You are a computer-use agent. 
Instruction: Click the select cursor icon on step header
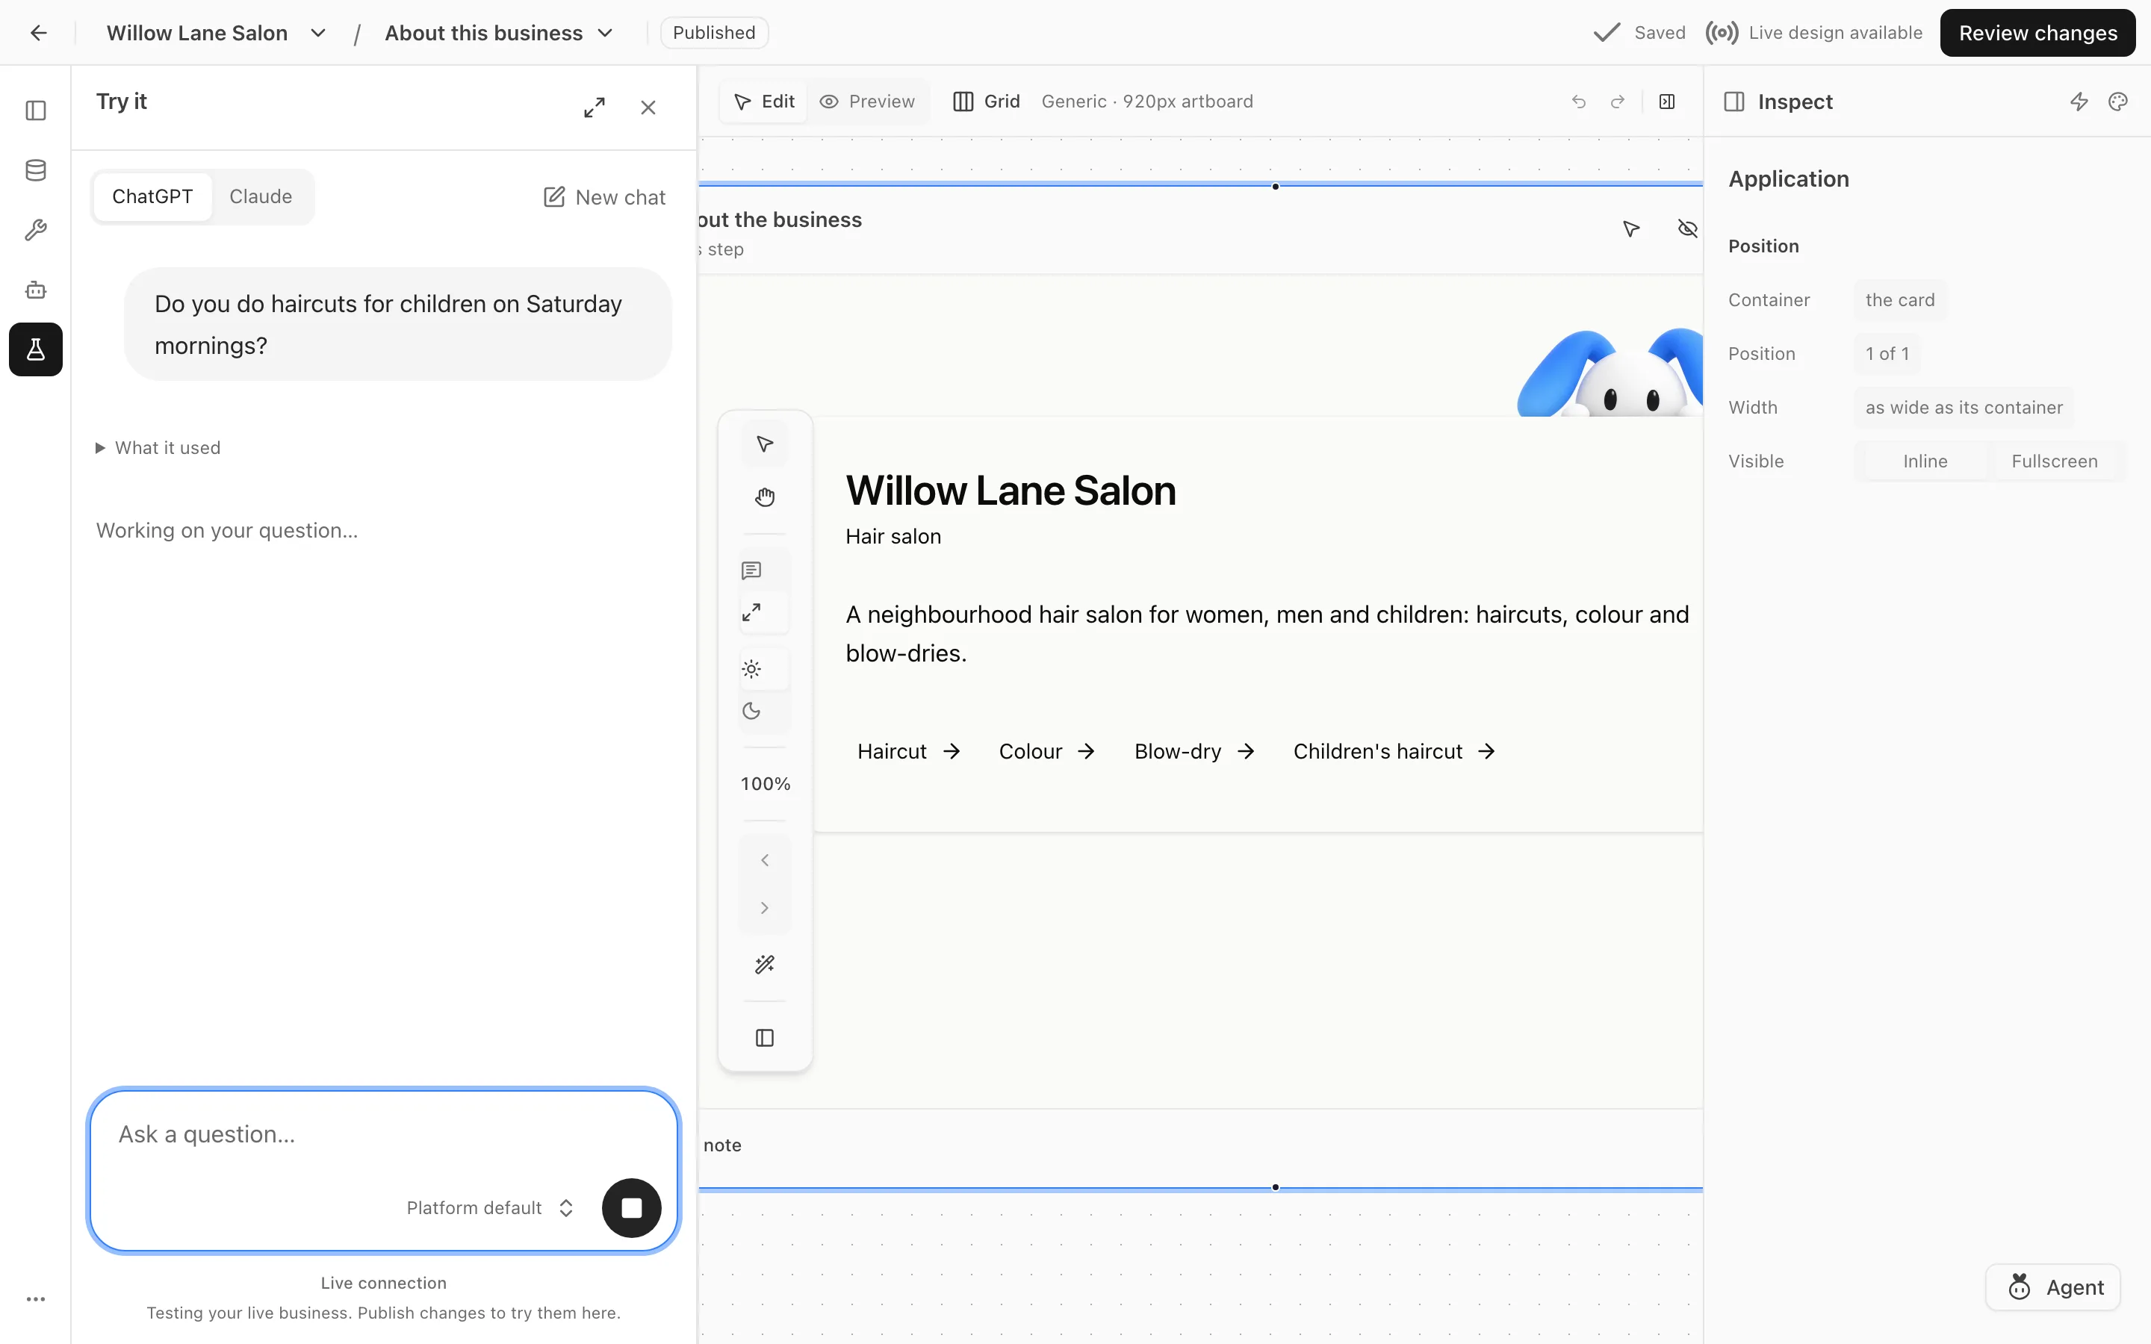[1631, 229]
